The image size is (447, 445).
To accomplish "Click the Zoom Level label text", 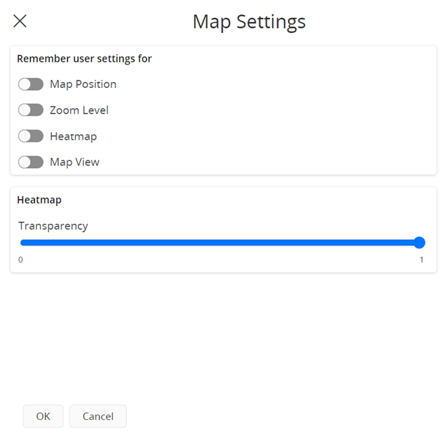I will pos(79,110).
